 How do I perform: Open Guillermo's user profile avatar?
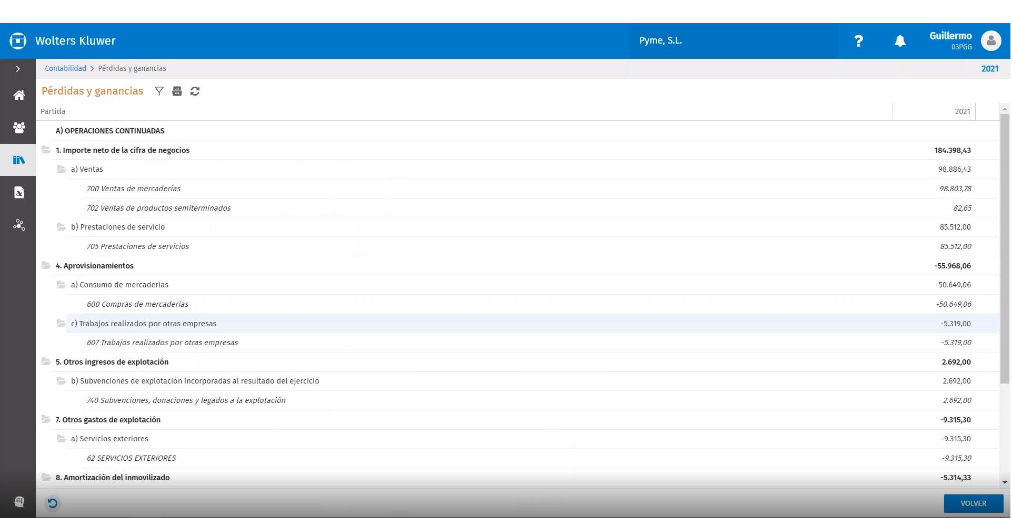coord(990,41)
